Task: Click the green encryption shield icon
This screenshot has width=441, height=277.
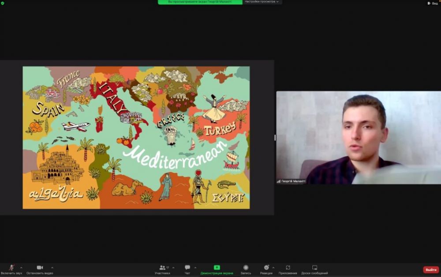Action: (x=3, y=3)
